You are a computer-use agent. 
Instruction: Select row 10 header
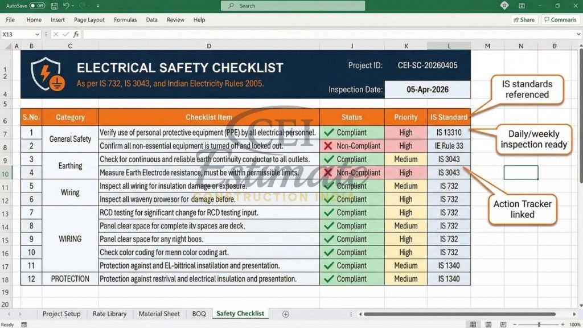point(6,174)
